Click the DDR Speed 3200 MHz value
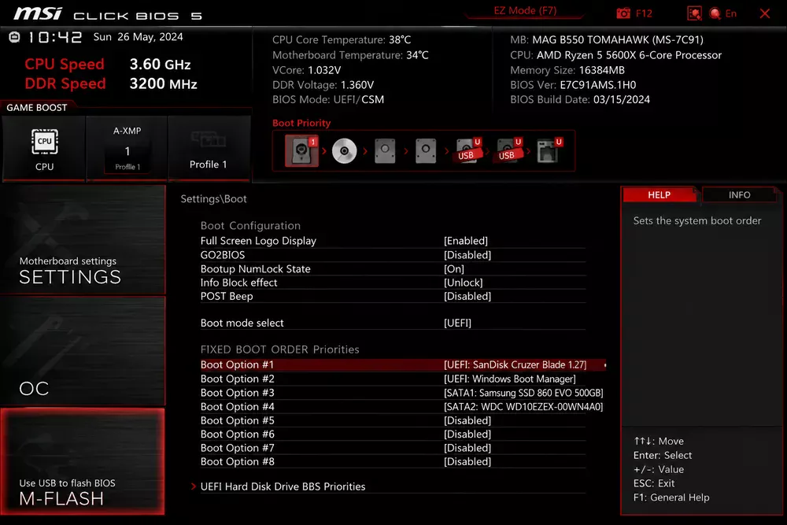This screenshot has height=525, width=787. point(163,83)
